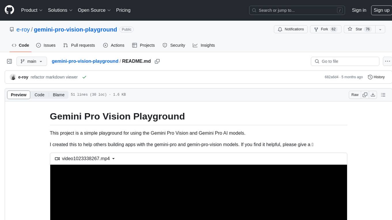The image size is (392, 220).
Task: Open the README outline list
Action: point(383,95)
